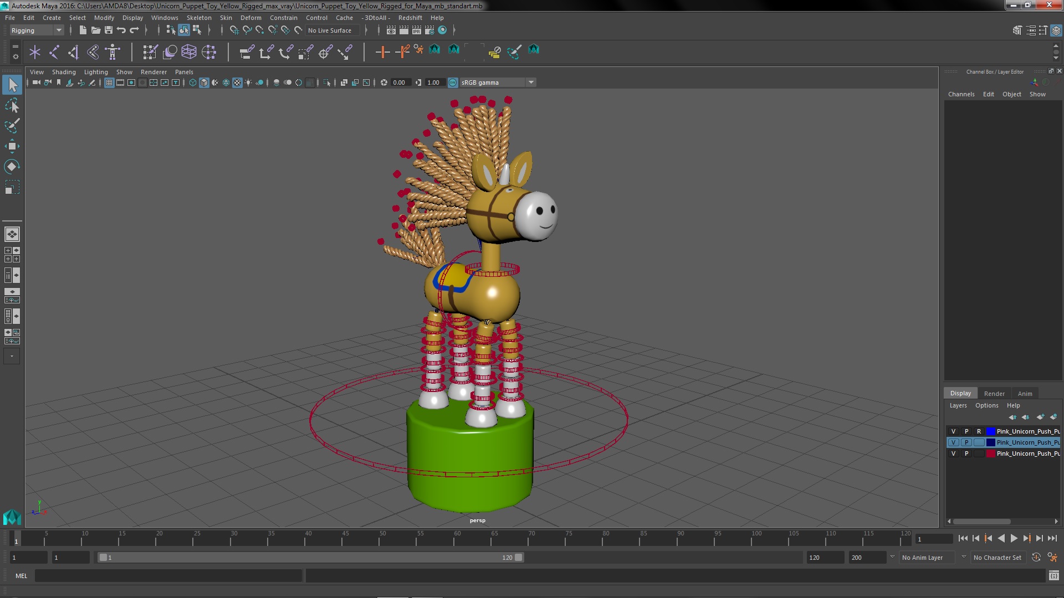Open the No Live Surface field
Screen dimensions: 1064x598
coord(332,30)
